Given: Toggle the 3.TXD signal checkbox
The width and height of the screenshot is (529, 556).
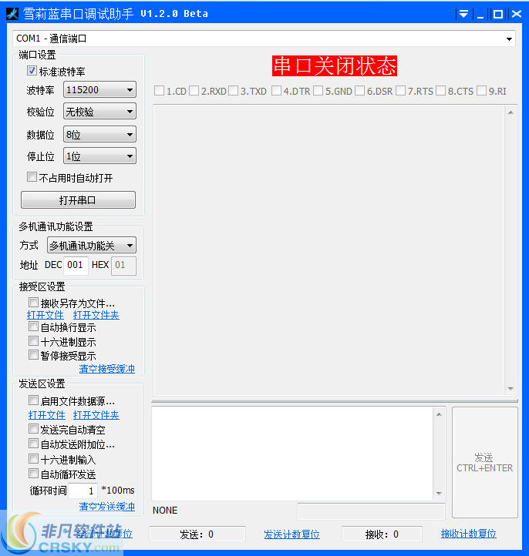Looking at the screenshot, I should [x=233, y=91].
